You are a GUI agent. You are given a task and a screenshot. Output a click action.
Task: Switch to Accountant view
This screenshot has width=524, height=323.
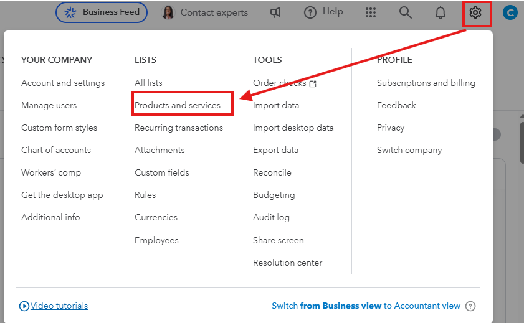click(x=366, y=306)
